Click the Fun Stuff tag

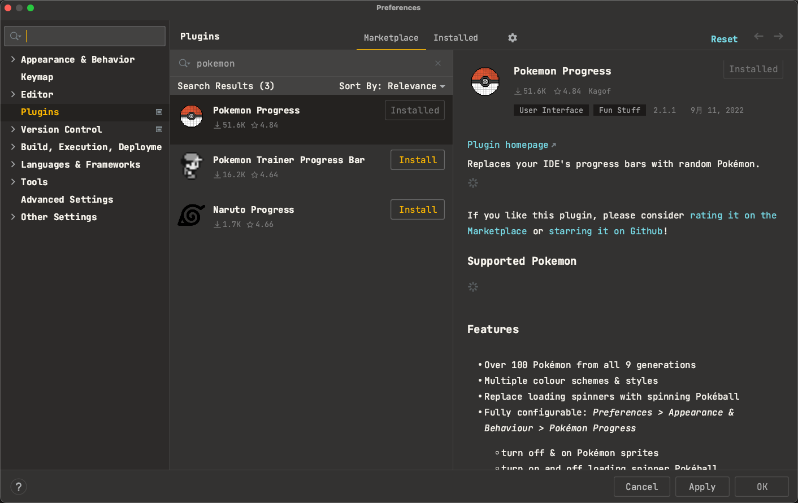619,110
